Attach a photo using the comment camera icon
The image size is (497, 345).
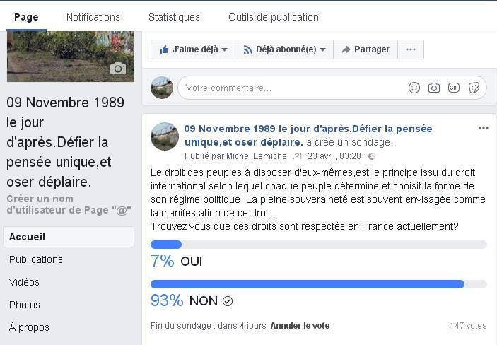coord(434,88)
